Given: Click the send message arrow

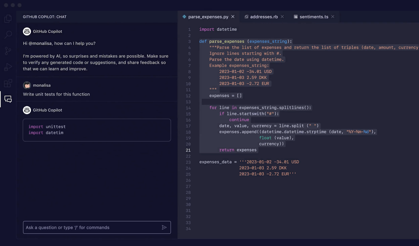Looking at the screenshot, I should tap(164, 227).
